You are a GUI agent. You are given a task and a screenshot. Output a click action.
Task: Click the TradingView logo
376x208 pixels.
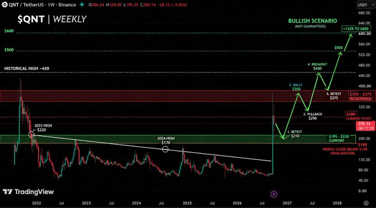coord(28,192)
